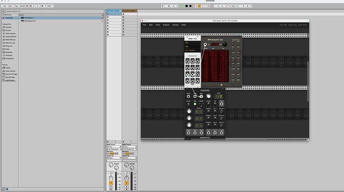Open the Sounds category in browser
344x192 pixels.
8,27
